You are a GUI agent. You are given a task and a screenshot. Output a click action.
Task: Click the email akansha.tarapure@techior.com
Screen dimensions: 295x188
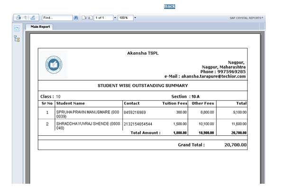213,76
